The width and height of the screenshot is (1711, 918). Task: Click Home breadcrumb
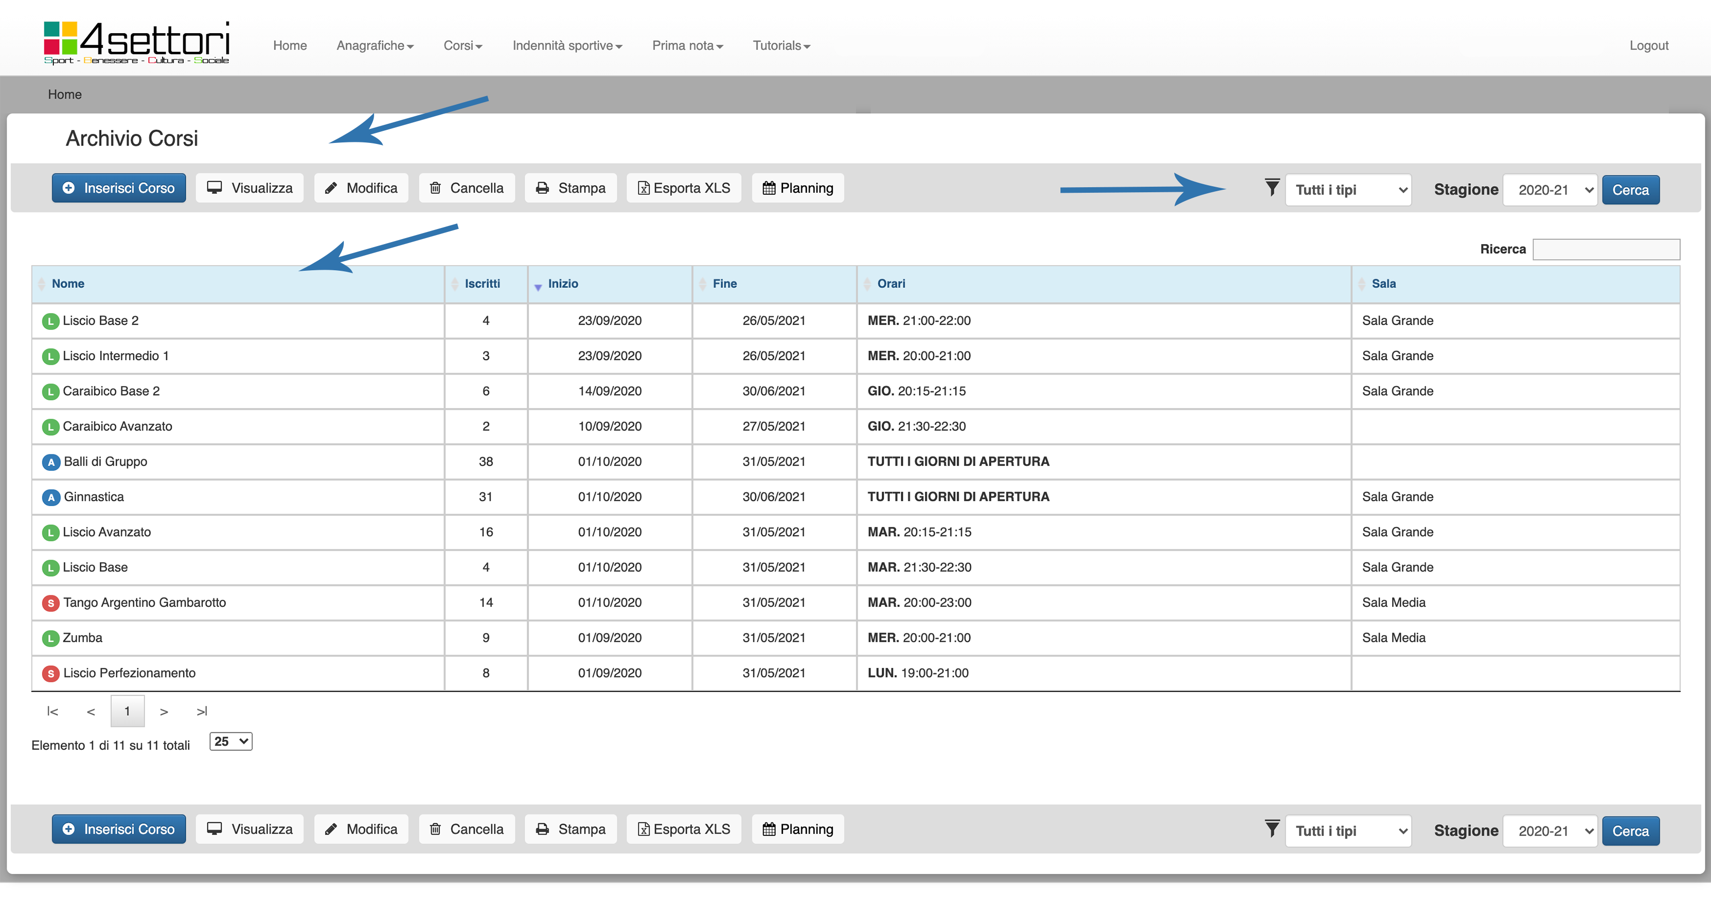coord(64,95)
